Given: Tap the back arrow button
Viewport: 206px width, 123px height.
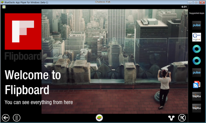Looking at the screenshot, I should [5, 118].
